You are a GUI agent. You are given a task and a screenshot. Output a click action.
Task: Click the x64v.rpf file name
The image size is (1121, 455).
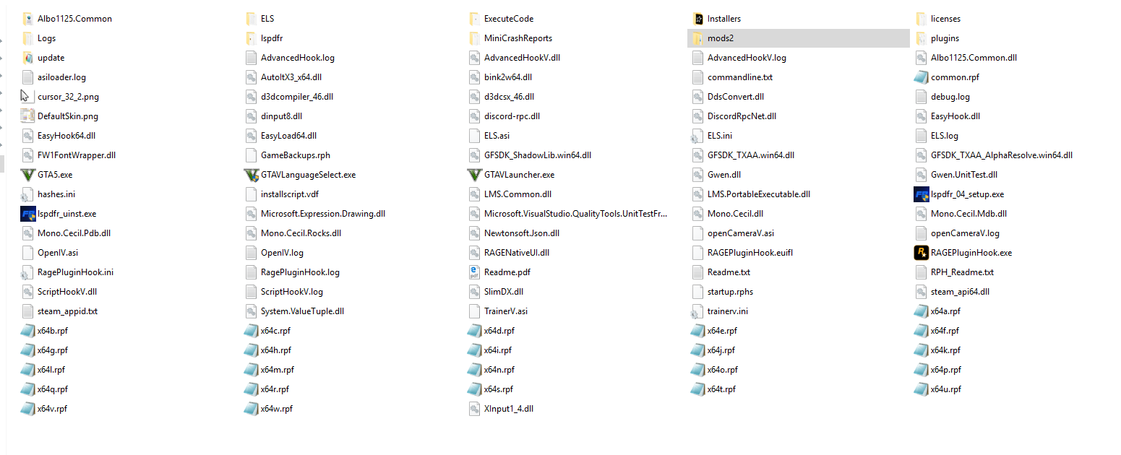point(52,409)
